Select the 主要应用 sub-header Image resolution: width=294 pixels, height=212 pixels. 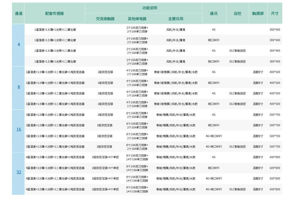(175, 19)
